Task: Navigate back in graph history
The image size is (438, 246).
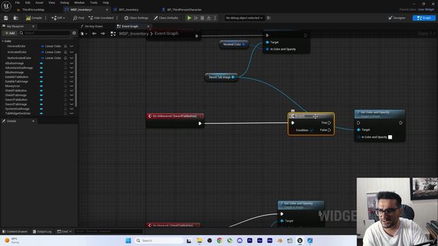Action: tap(94, 33)
